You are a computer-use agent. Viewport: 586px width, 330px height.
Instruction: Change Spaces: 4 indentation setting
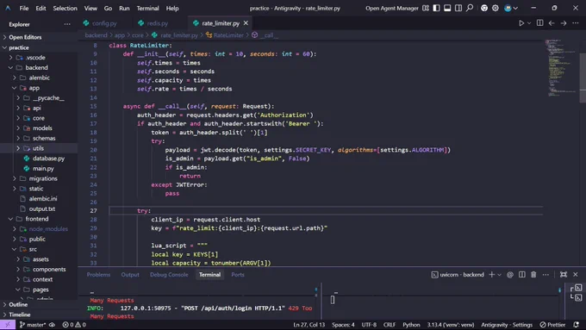click(x=343, y=325)
